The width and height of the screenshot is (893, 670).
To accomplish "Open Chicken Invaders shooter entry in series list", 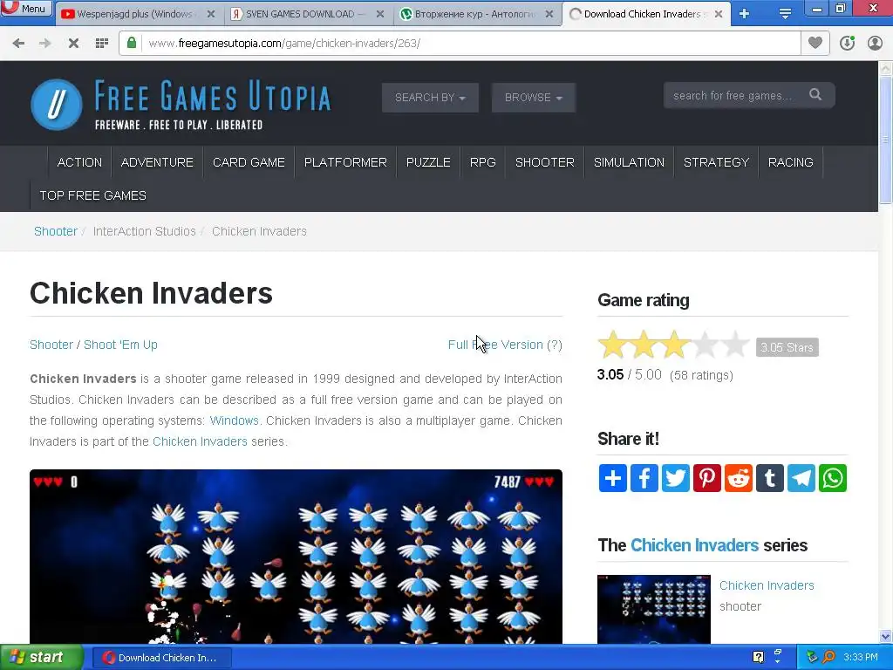I will point(767,585).
